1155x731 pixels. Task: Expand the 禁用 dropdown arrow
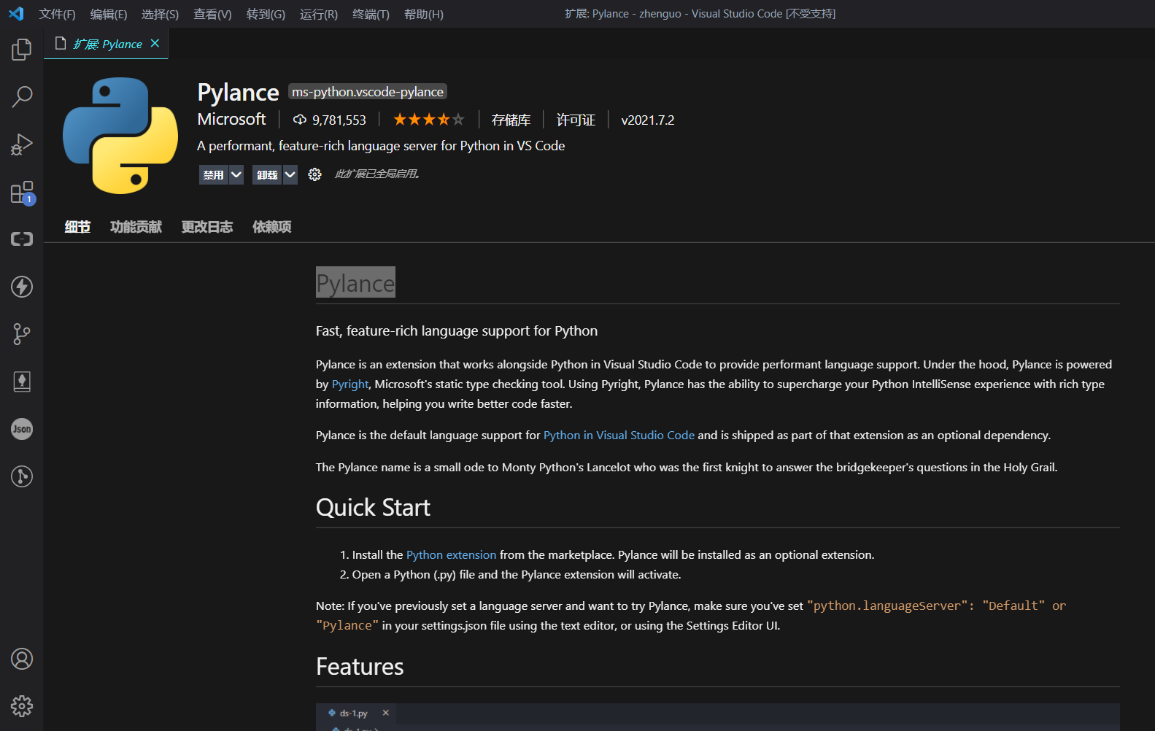236,174
